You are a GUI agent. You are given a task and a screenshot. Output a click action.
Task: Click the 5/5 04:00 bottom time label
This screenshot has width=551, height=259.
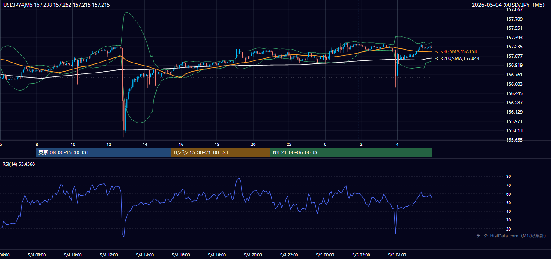click(397, 255)
